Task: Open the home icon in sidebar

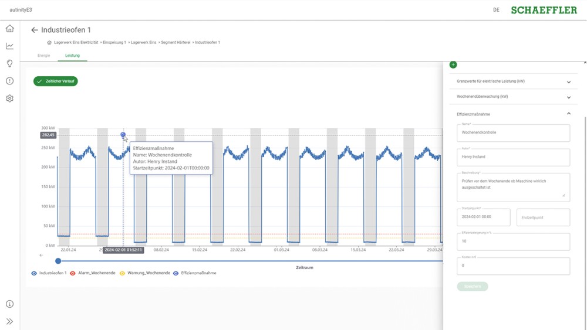Action: click(x=9, y=29)
